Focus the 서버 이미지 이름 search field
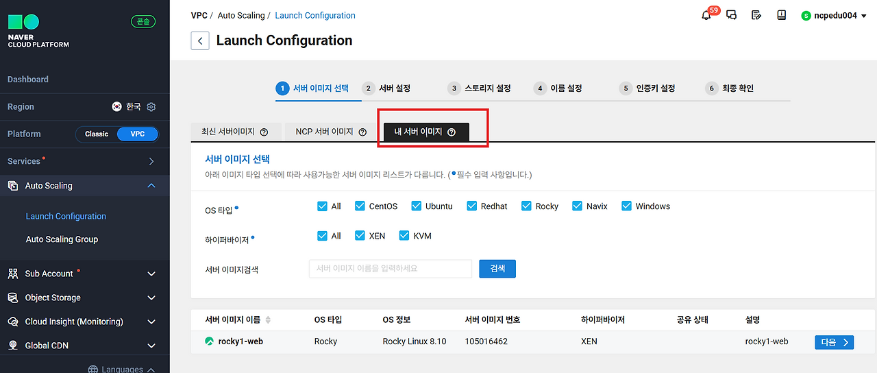 (391, 269)
